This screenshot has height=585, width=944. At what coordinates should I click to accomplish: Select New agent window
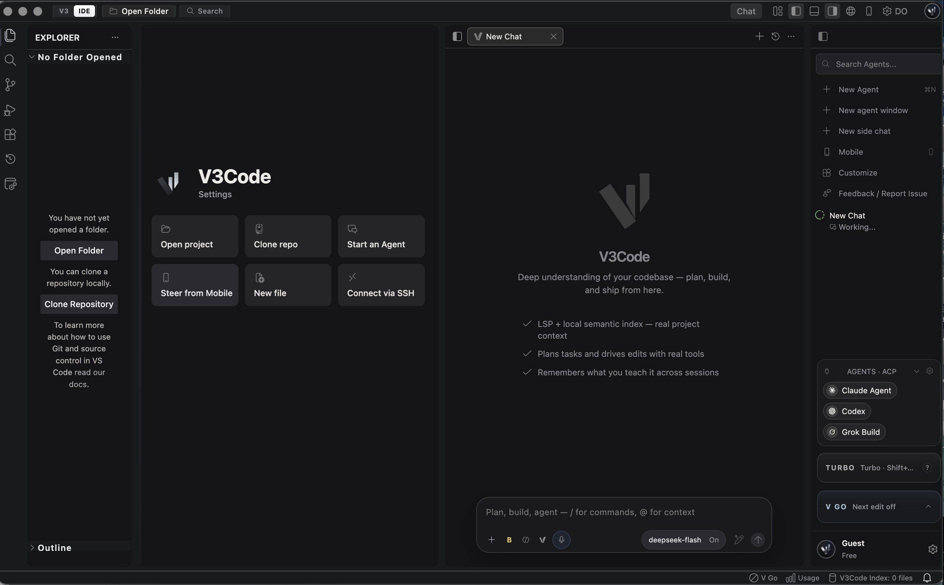point(878,110)
